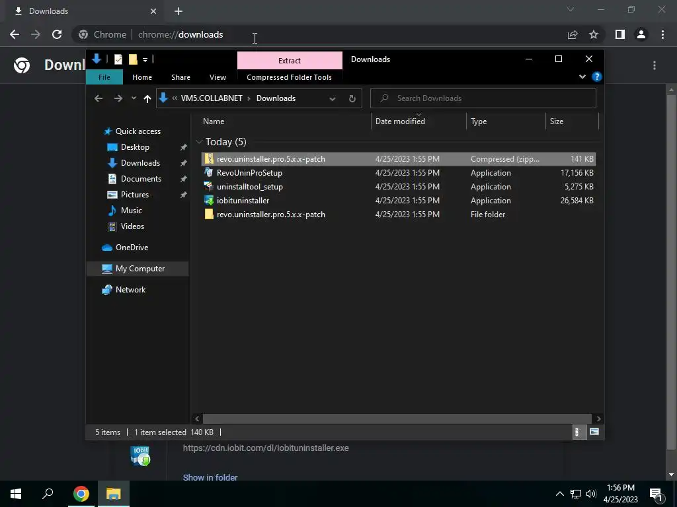Image resolution: width=677 pixels, height=507 pixels.
Task: Open recent locations dropdown arrow
Action: 134,98
